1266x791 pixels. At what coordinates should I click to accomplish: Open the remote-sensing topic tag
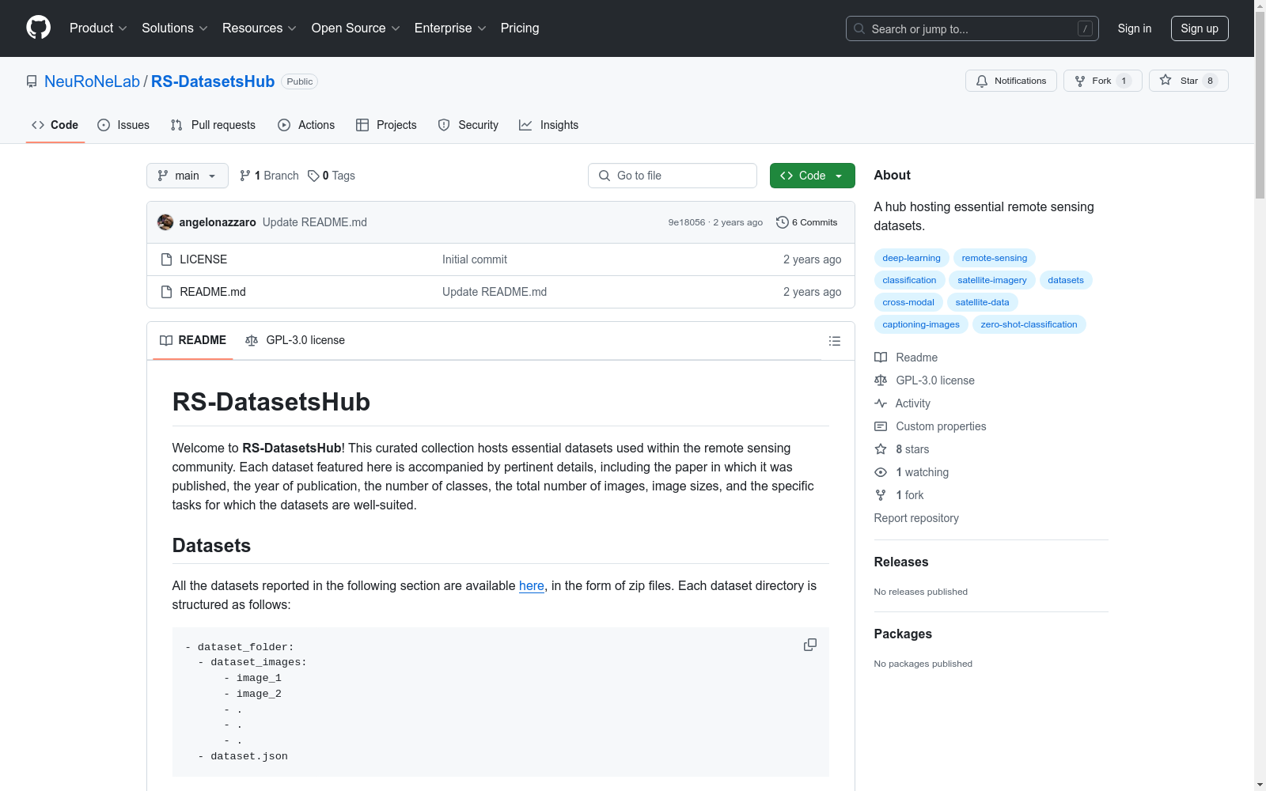coord(995,258)
